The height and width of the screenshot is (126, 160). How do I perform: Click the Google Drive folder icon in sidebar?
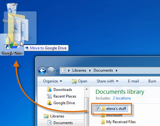pyautogui.click(x=49, y=103)
